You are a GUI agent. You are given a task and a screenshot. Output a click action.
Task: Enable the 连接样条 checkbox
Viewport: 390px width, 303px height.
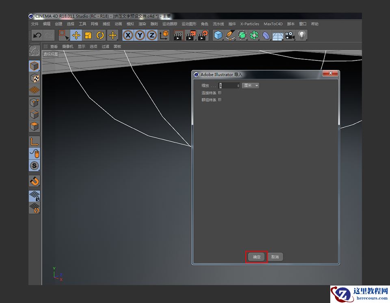coord(220,92)
